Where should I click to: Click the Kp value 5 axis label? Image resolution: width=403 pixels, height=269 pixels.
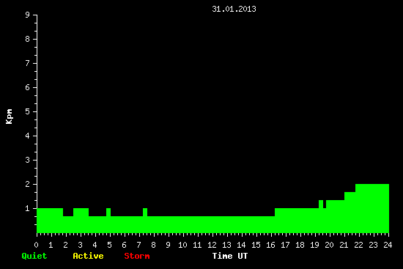(x=28, y=111)
